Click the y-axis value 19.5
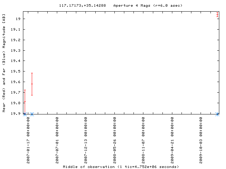Viewport: 226px width, 169px height. click(x=16, y=71)
